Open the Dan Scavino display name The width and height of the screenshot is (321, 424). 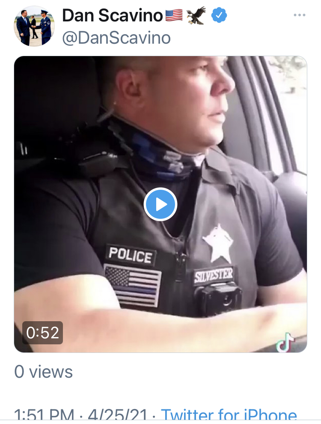point(113,15)
